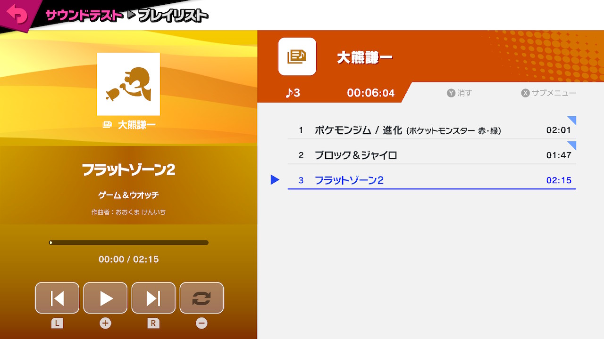Select track 1 ポケモンジム / 進化
The image size is (604, 339).
pos(432,130)
